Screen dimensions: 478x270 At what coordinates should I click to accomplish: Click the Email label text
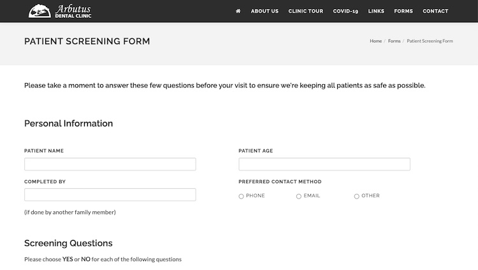pyautogui.click(x=312, y=196)
